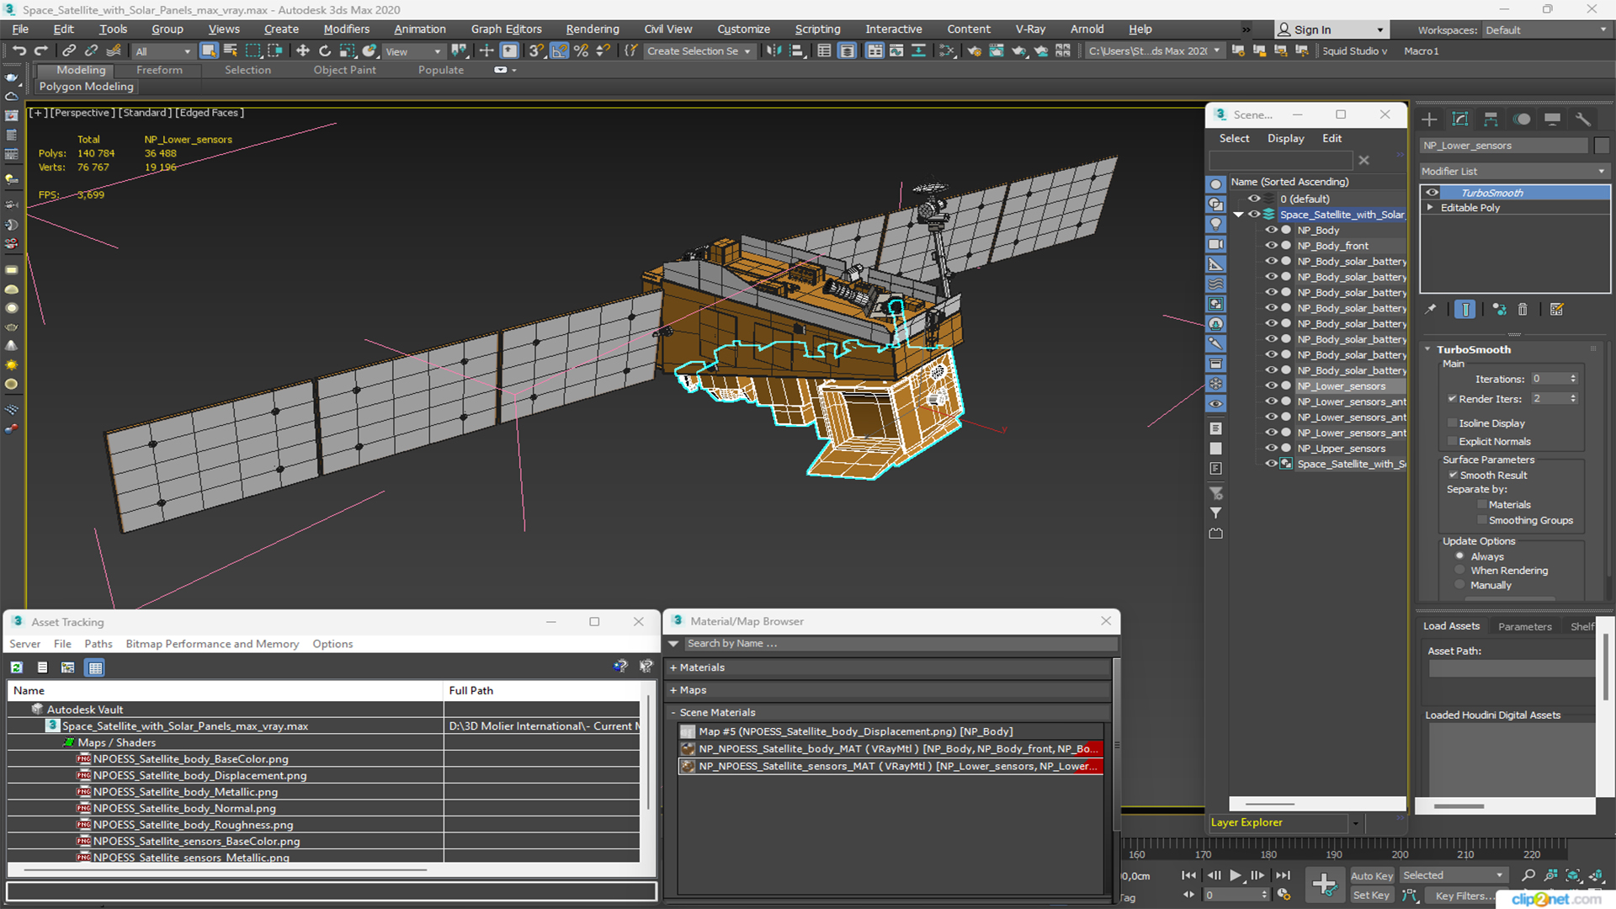Activate the Select and Rotate tool
This screenshot has width=1616, height=909.
pyautogui.click(x=325, y=50)
